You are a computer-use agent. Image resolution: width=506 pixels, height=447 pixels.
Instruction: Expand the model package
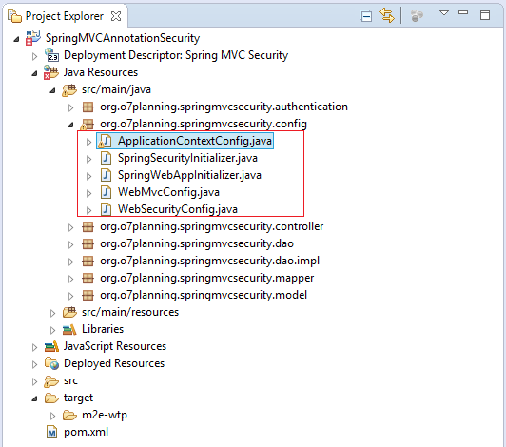tap(70, 297)
